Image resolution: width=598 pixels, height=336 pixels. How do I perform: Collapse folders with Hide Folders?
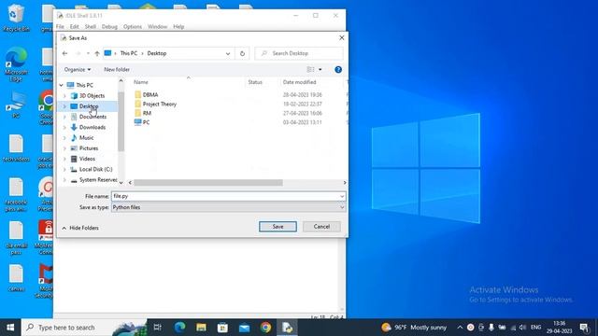coord(80,228)
